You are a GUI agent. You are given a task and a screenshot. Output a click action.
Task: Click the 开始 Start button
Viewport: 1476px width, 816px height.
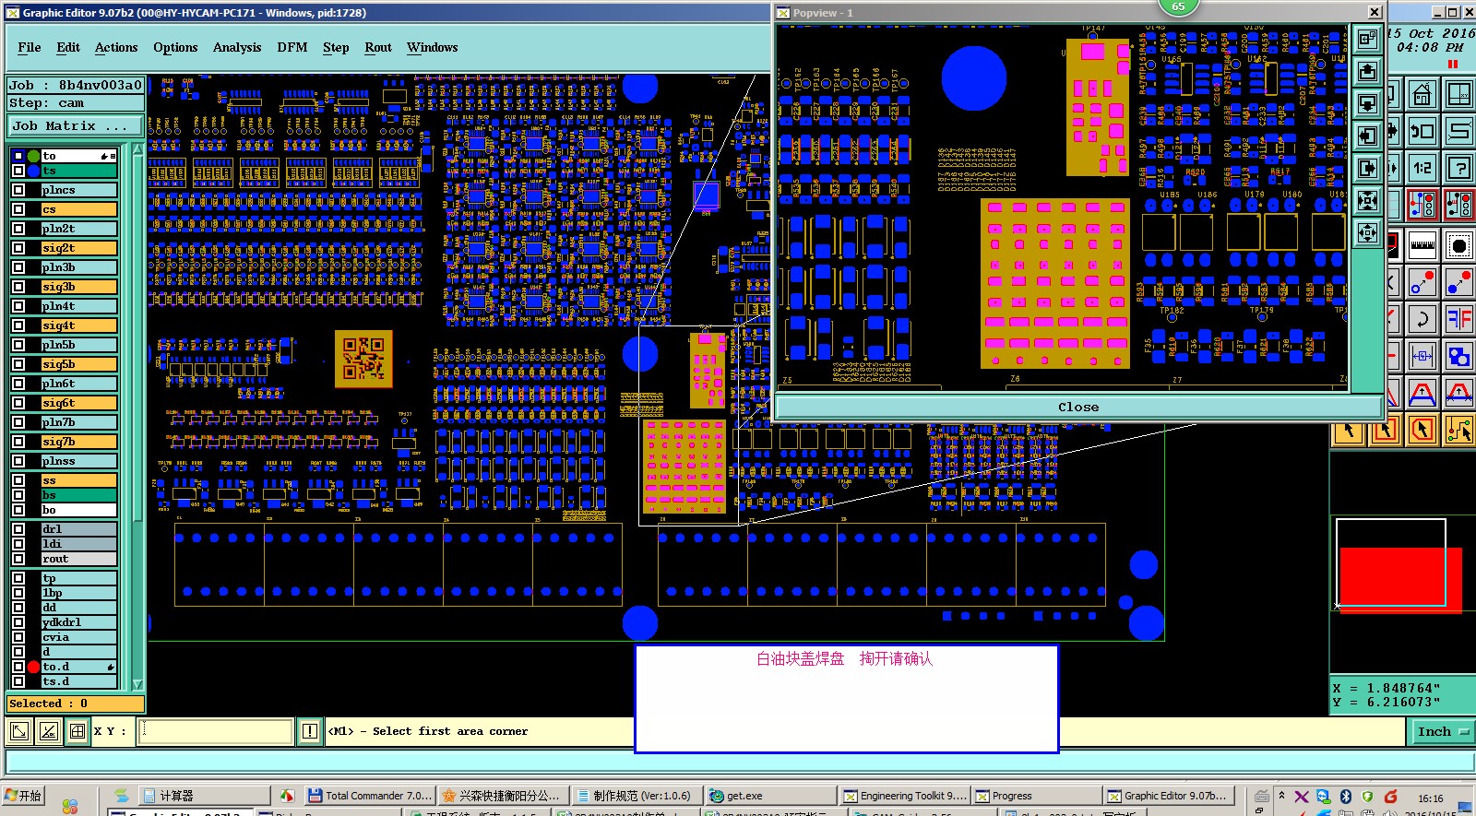23,796
